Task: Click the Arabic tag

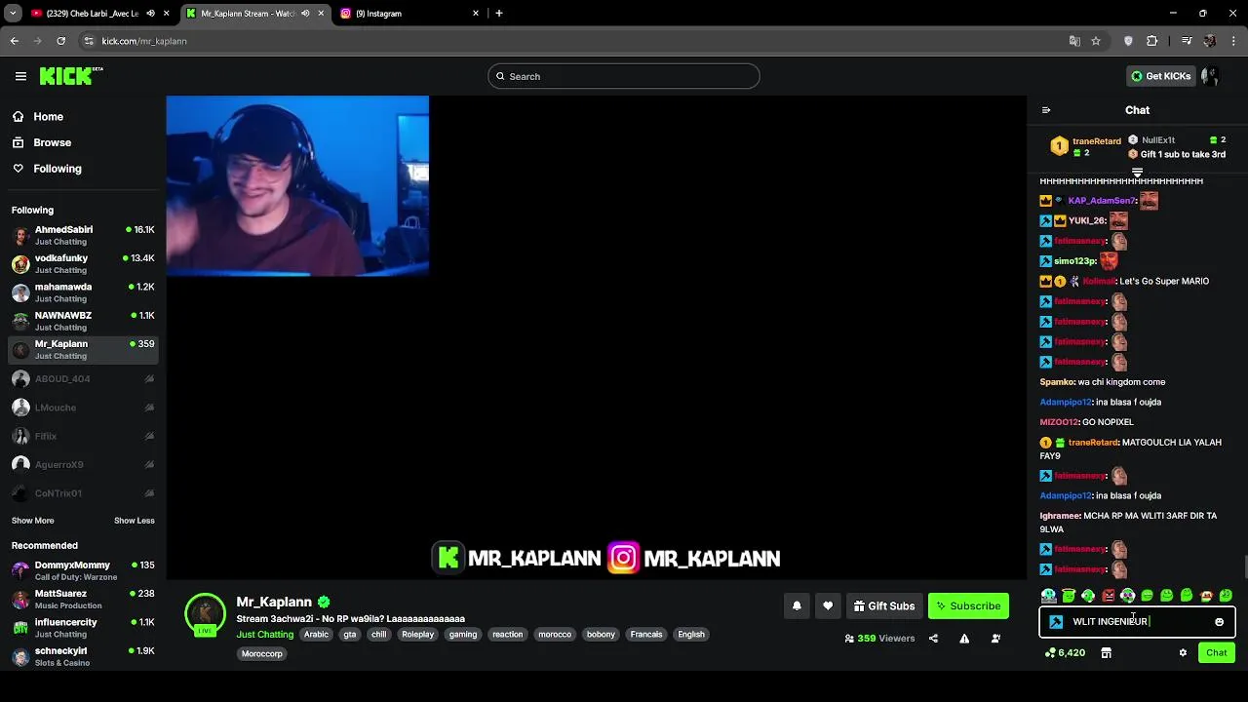Action: click(x=316, y=635)
